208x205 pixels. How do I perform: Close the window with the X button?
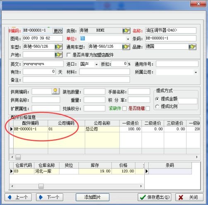198,4
